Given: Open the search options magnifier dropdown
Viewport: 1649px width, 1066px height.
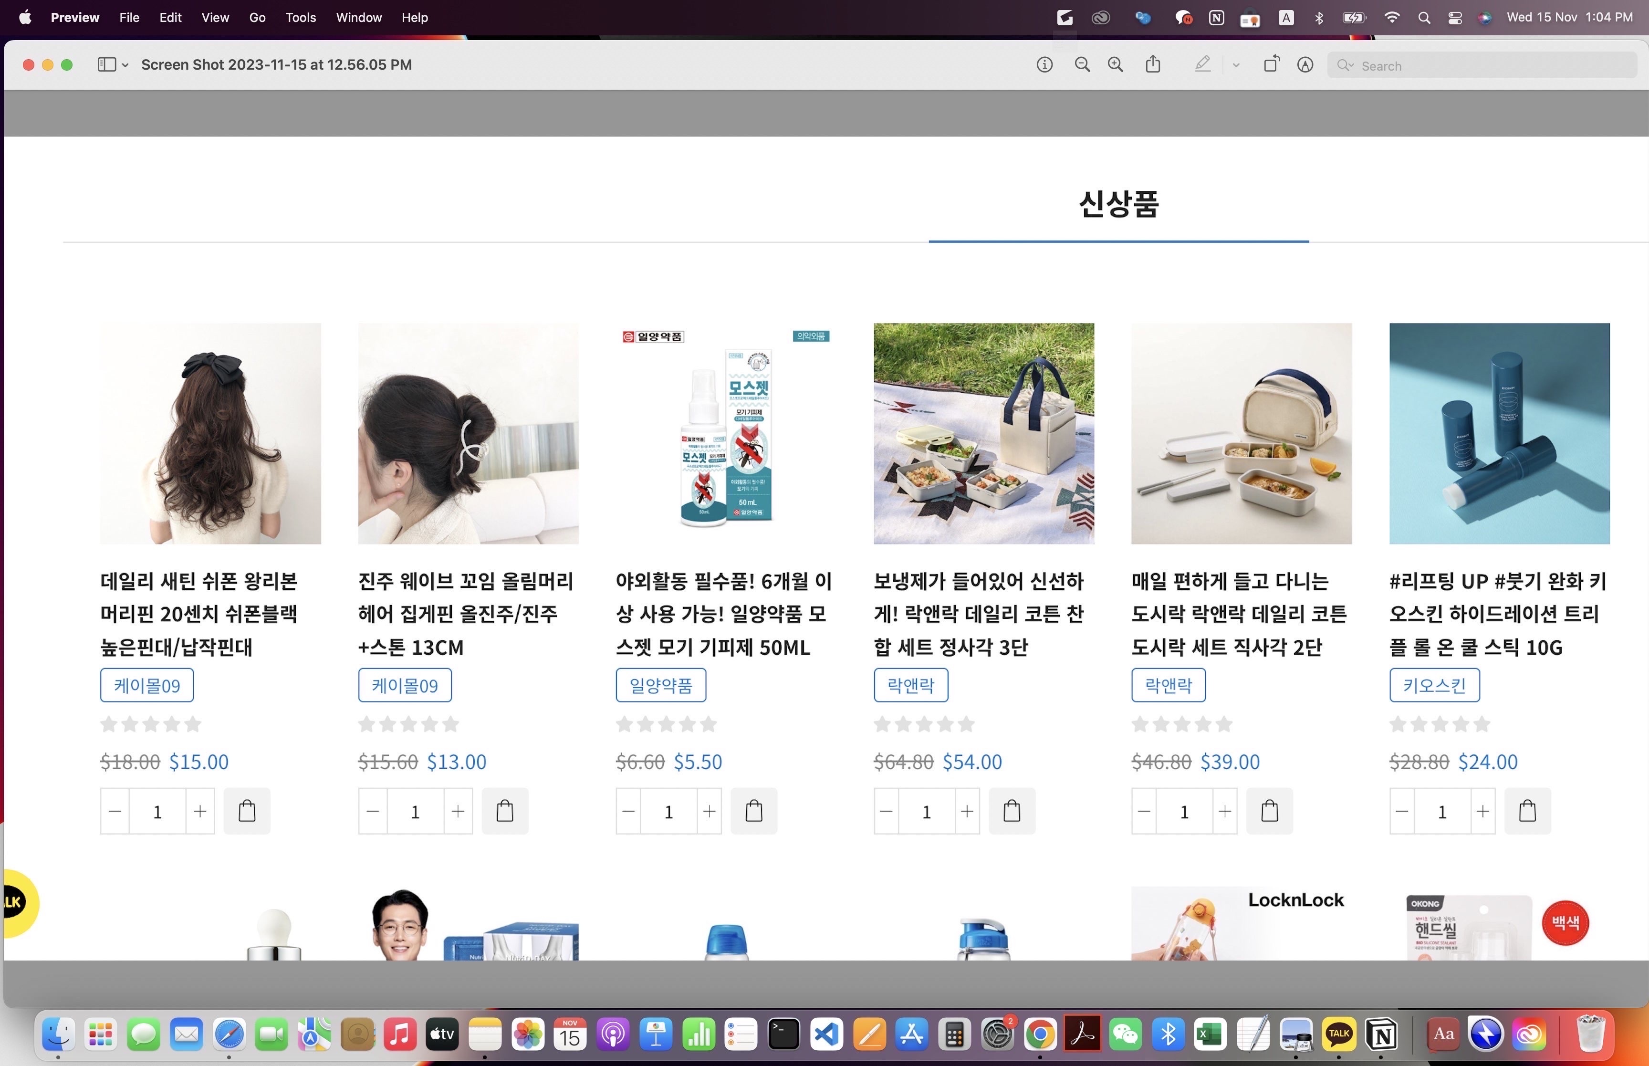Looking at the screenshot, I should point(1345,65).
